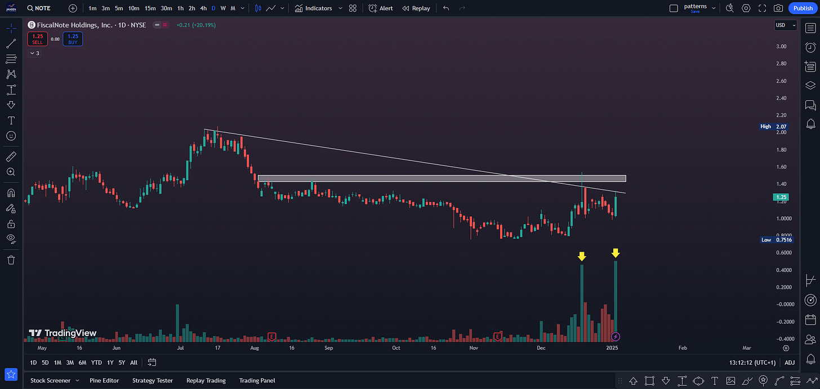This screenshot has height=389, width=820.
Task: Select the trend line drawing tool
Action: pos(11,44)
